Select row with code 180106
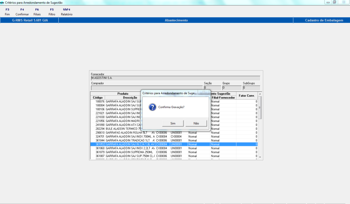 click(174, 109)
